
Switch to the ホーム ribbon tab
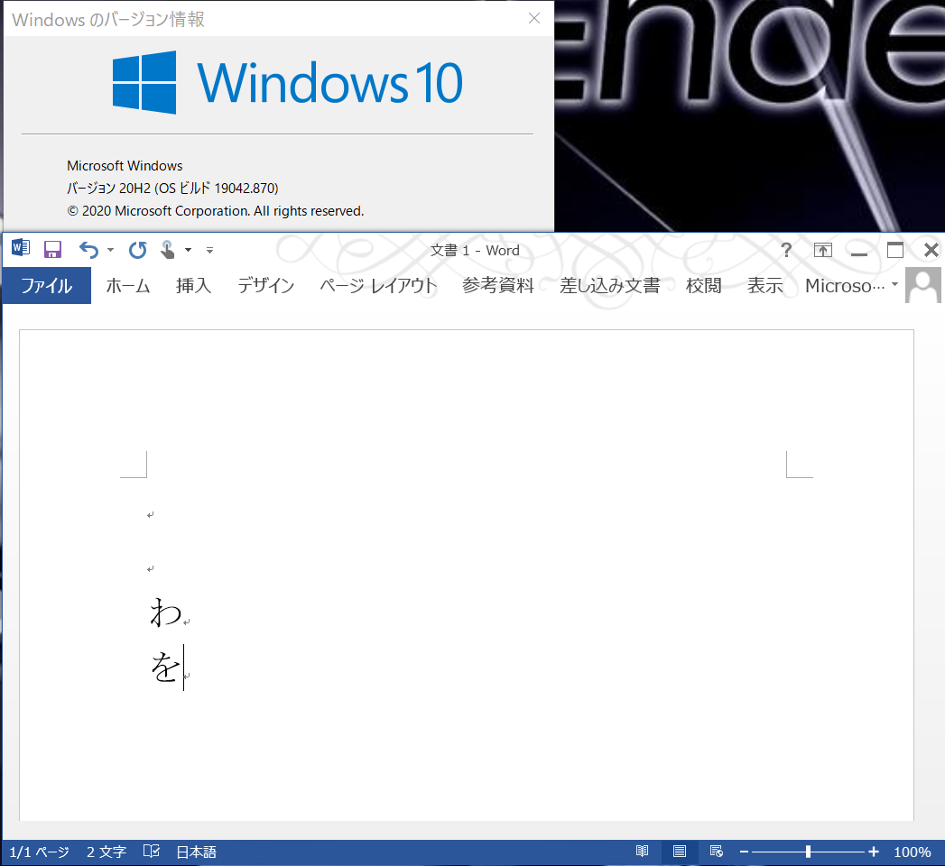tap(128, 285)
